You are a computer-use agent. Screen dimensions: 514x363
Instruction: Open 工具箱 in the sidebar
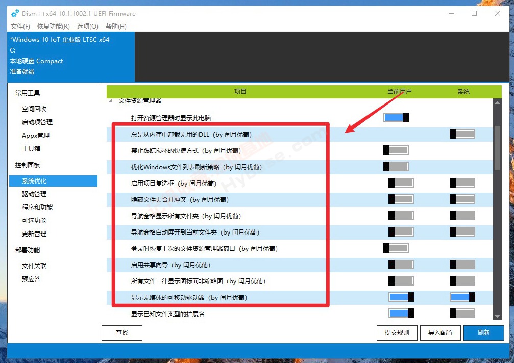coord(31,148)
